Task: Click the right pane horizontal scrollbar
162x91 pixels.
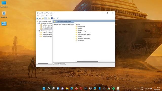Action: [x=88, y=62]
